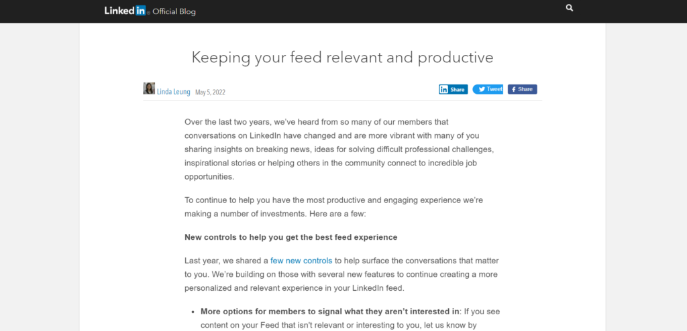The width and height of the screenshot is (687, 331).
Task: Open the search magnifier in the header
Action: tap(569, 8)
